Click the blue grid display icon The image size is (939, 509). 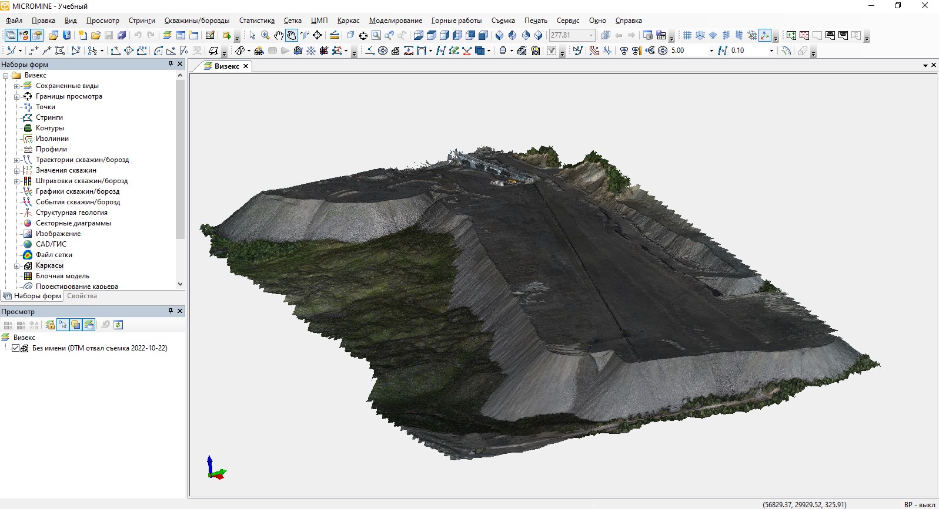[687, 35]
